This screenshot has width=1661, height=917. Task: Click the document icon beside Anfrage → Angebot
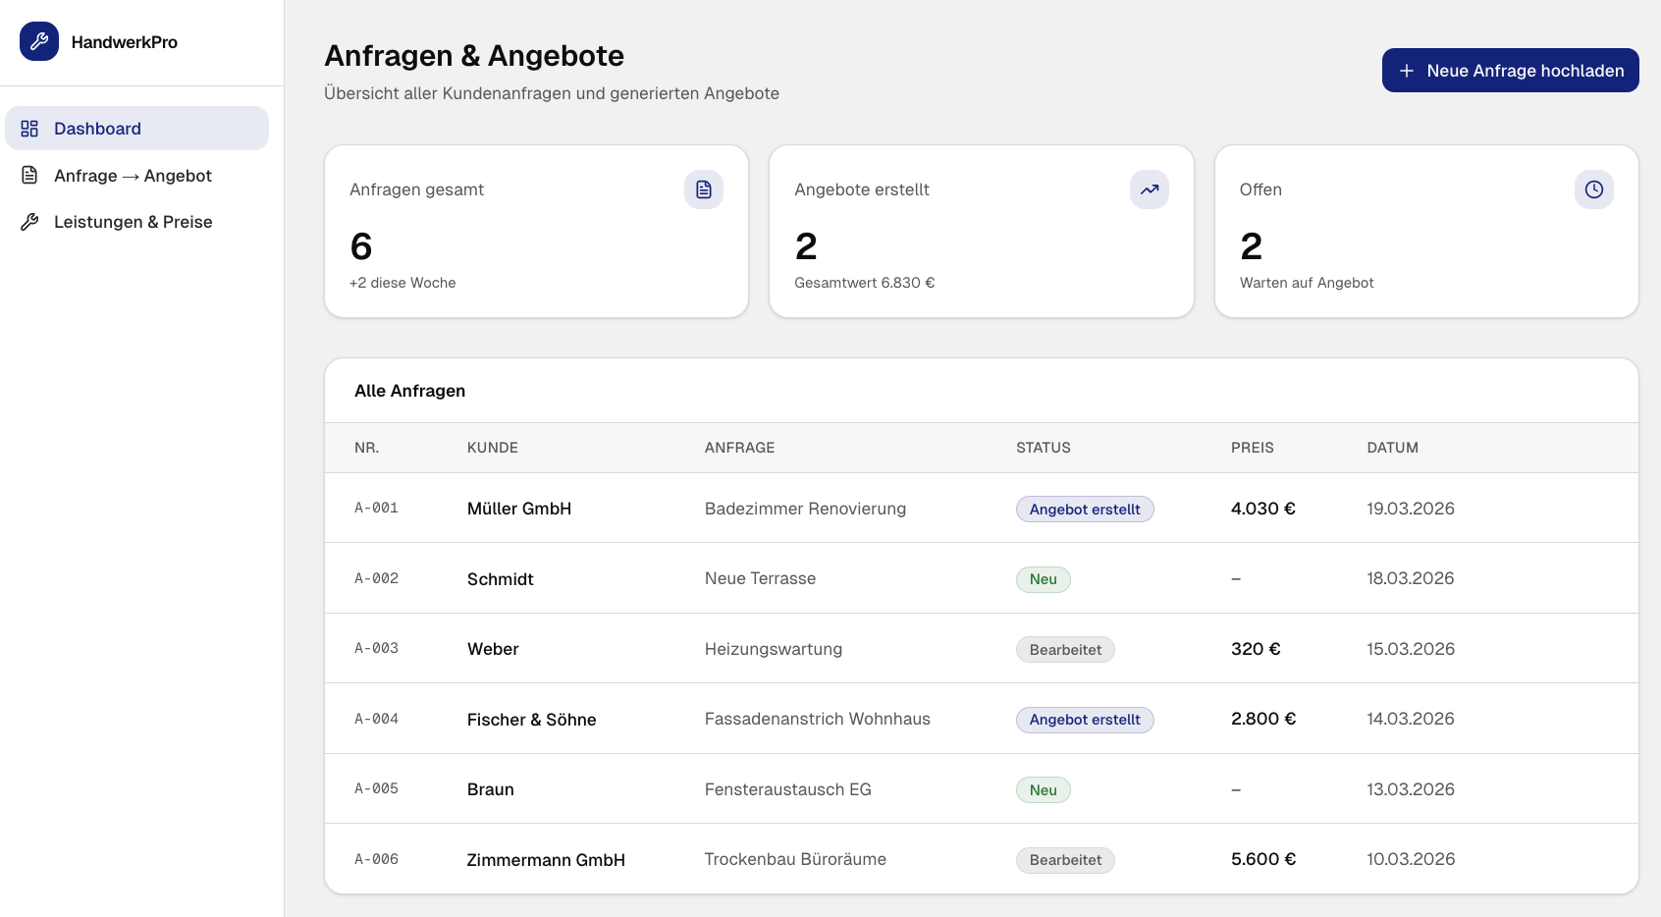tap(29, 176)
